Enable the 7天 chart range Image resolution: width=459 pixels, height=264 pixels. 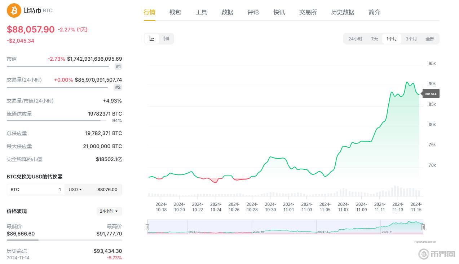point(374,39)
